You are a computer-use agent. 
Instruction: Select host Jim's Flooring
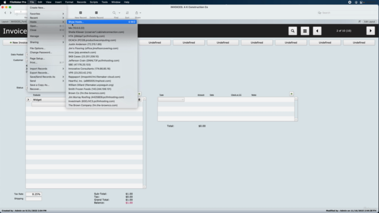tap(101, 49)
